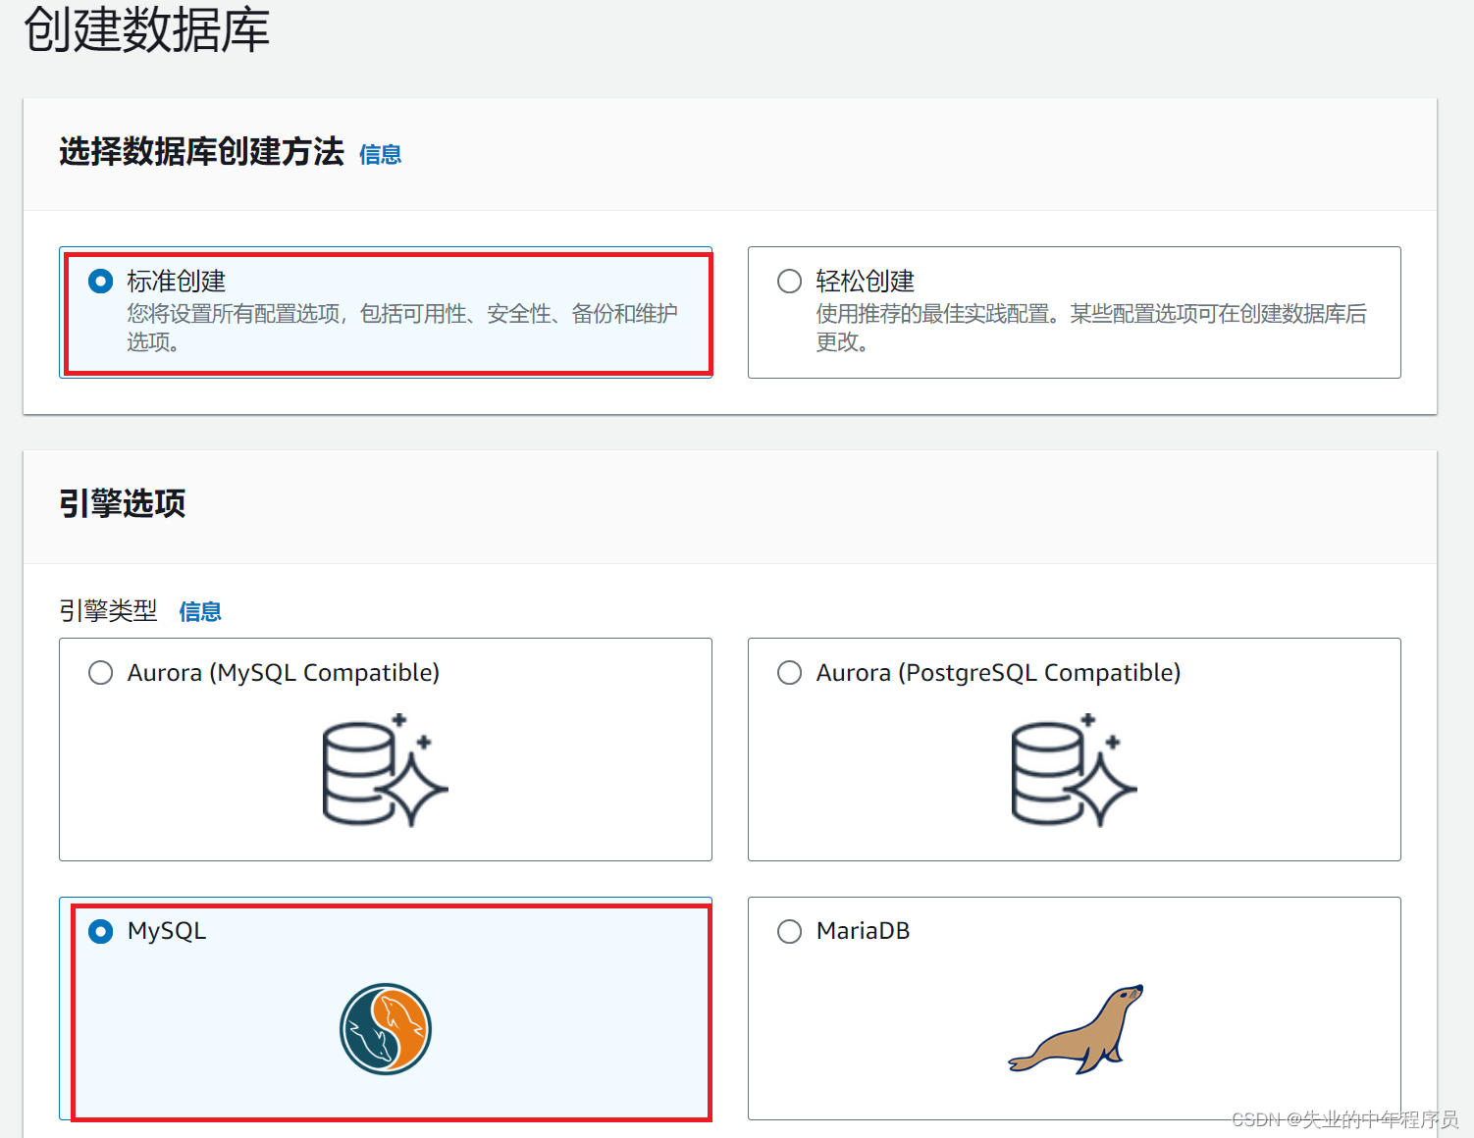Click the 选择数据库创建方法 heading
Screen dimensions: 1474x1138
pos(202,152)
